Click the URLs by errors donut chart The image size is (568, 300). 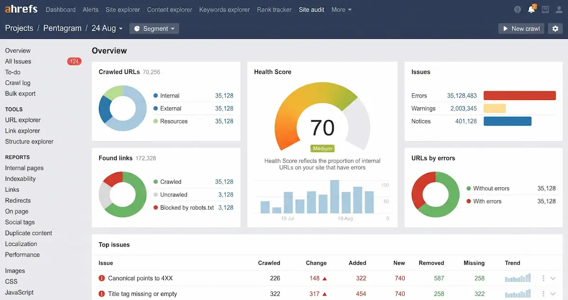click(435, 194)
